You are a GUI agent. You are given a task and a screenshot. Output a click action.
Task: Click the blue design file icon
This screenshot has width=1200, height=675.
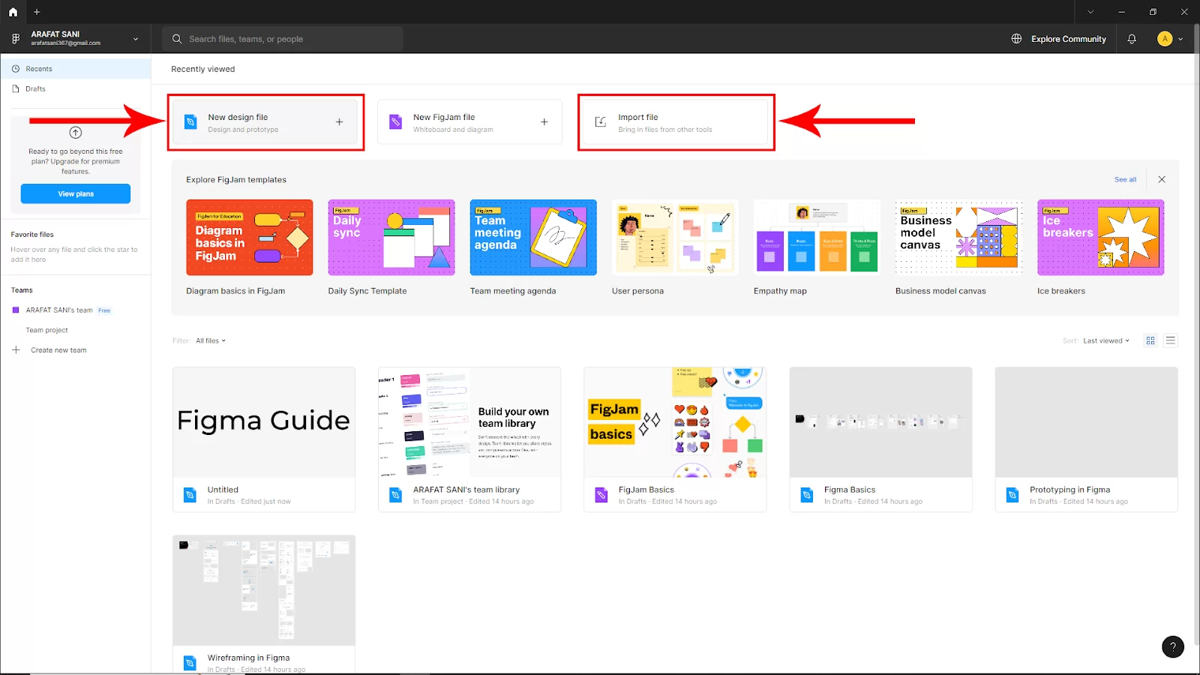[x=190, y=121]
